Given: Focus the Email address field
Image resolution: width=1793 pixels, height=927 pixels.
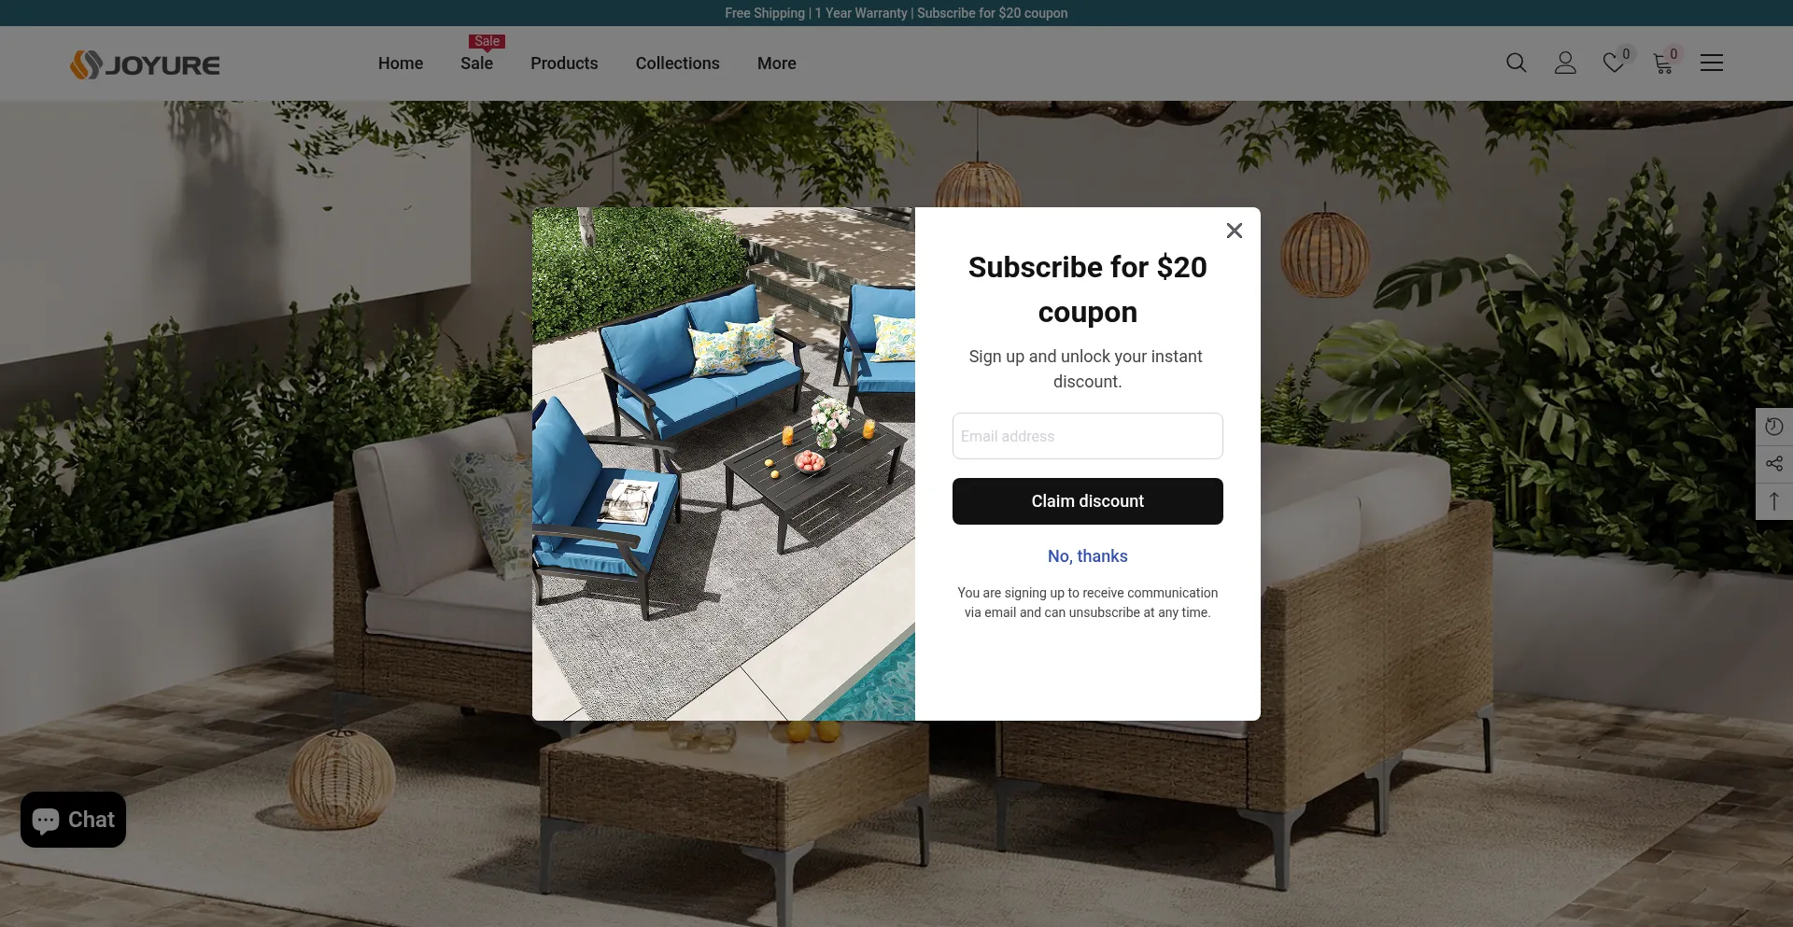Looking at the screenshot, I should pyautogui.click(x=1088, y=436).
